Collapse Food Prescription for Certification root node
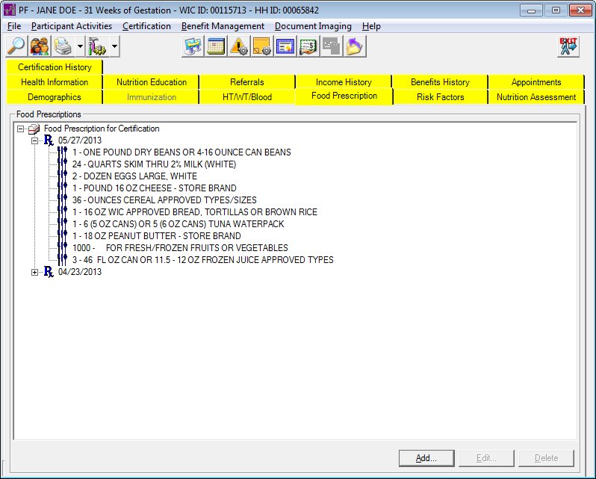Viewport: 596px width, 479px height. pos(20,129)
